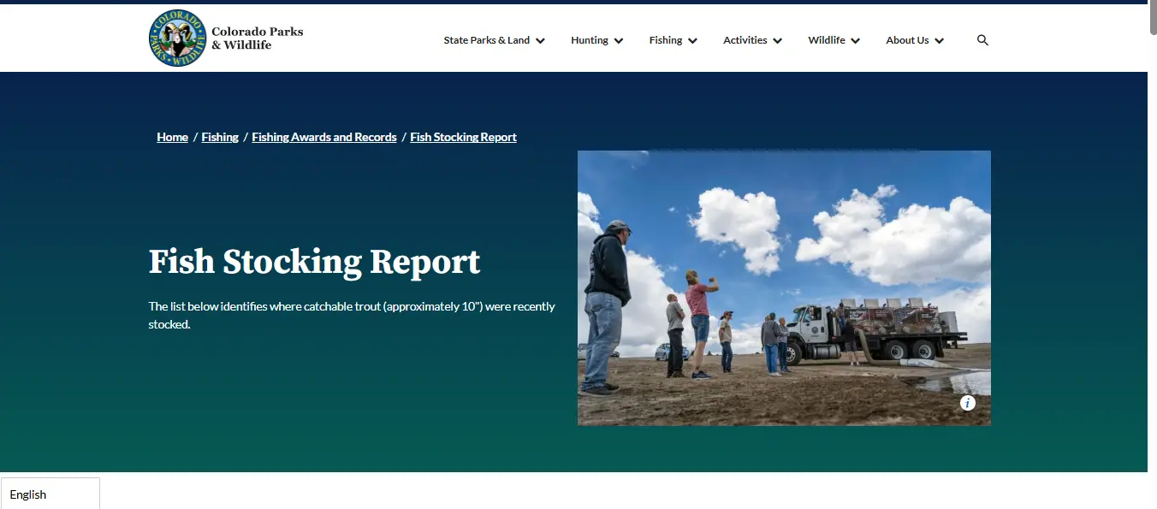This screenshot has height=509, width=1157.
Task: Follow the Fishing breadcrumb link
Action: tap(220, 137)
